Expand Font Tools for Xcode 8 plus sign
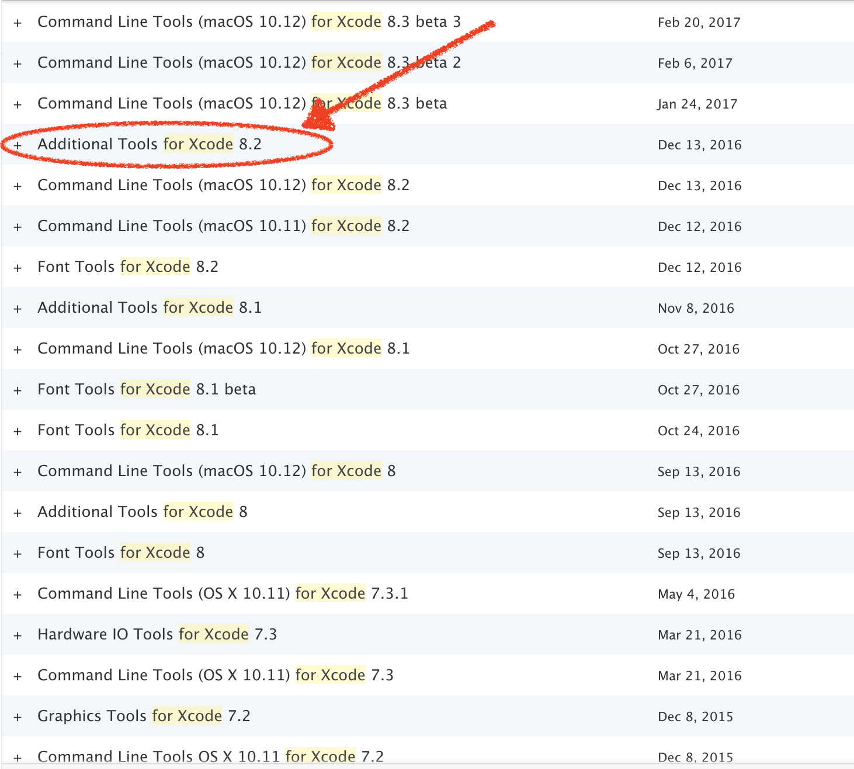Viewport: 854px width, 769px height. tap(18, 554)
